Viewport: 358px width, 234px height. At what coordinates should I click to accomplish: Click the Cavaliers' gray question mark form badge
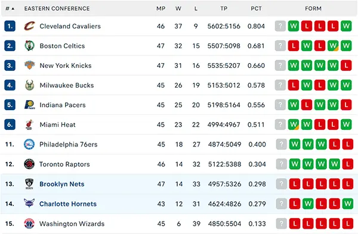(x=280, y=26)
